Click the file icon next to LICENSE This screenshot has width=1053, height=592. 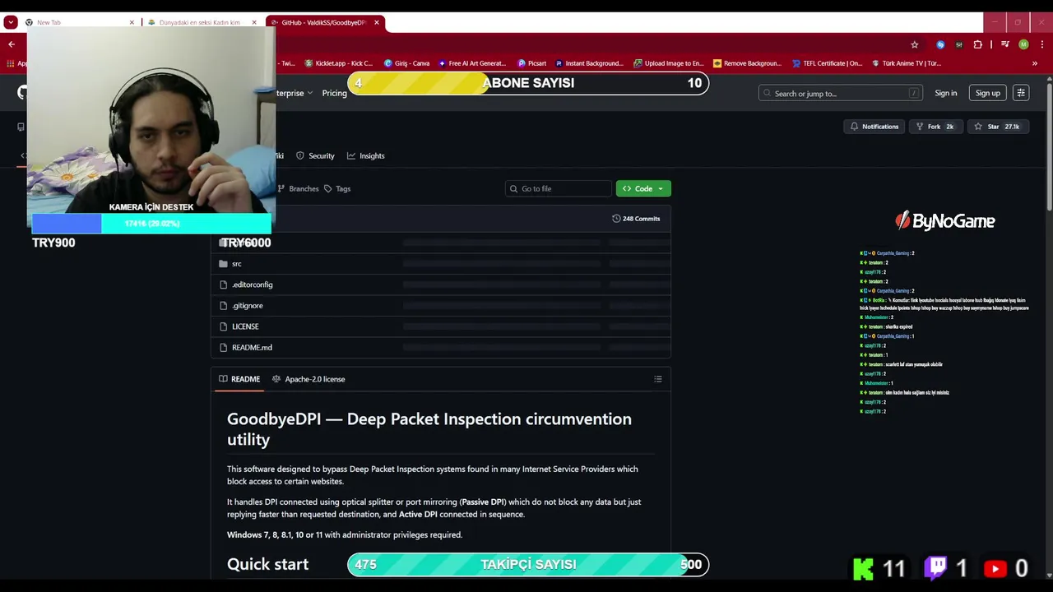tap(223, 326)
